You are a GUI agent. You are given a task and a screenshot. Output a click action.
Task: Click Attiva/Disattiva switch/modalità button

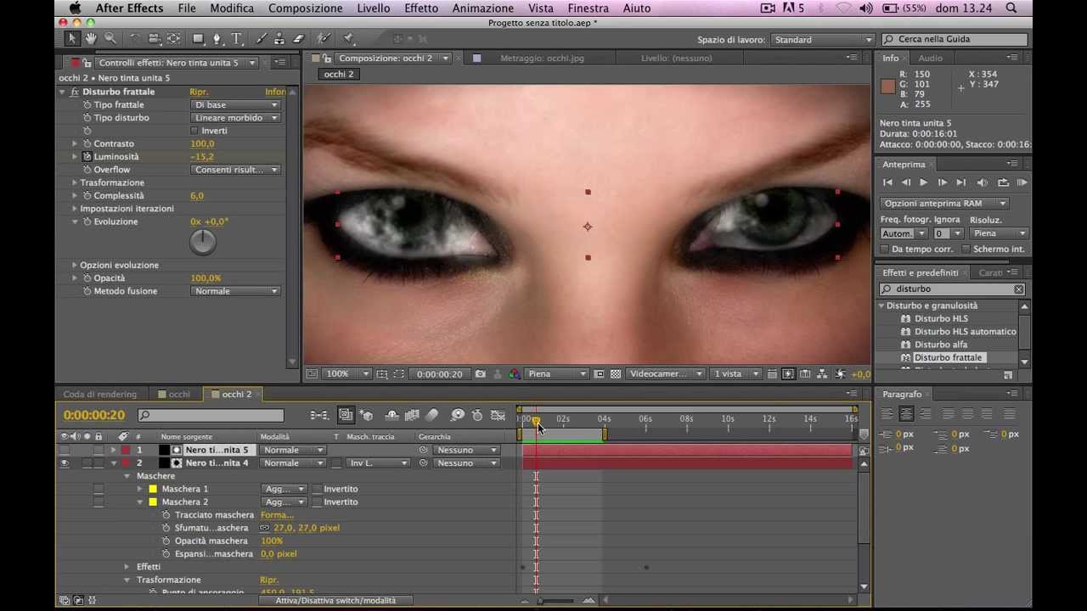[x=335, y=601]
